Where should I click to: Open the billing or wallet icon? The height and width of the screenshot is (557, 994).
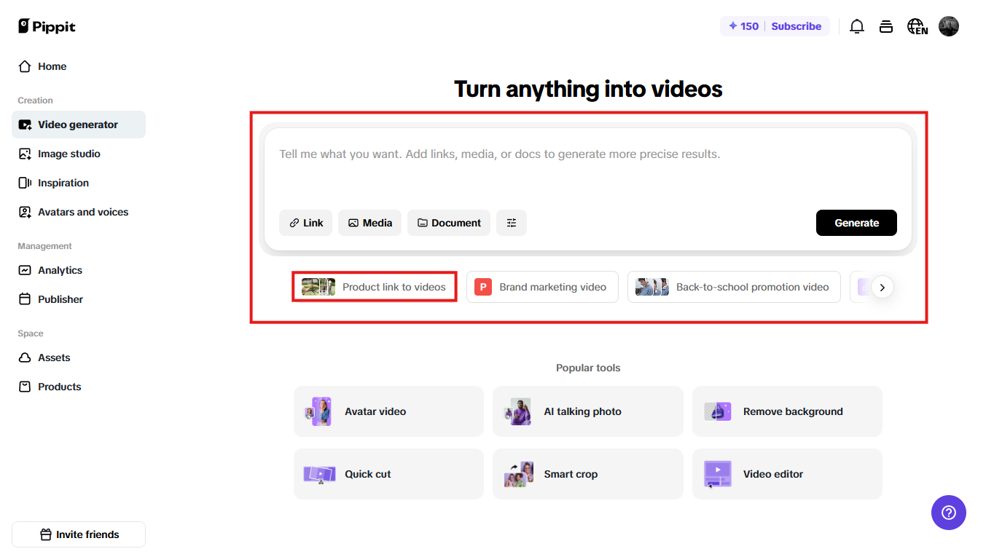click(x=886, y=25)
